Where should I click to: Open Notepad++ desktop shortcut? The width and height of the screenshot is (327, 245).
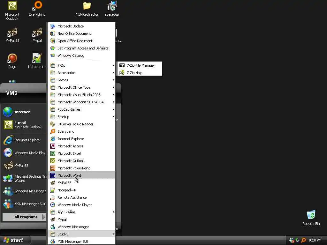pos(37,61)
